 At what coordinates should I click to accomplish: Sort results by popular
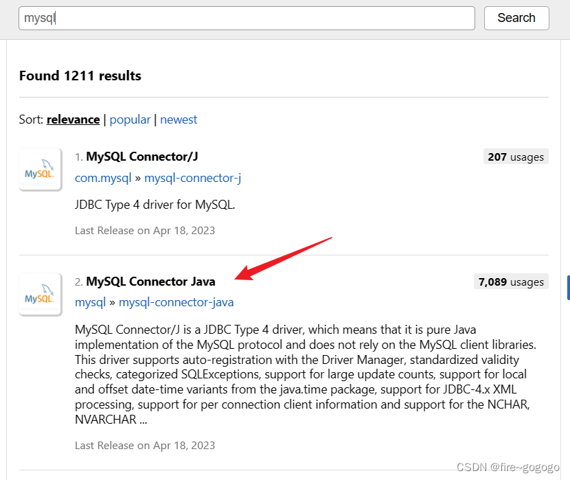click(x=130, y=119)
